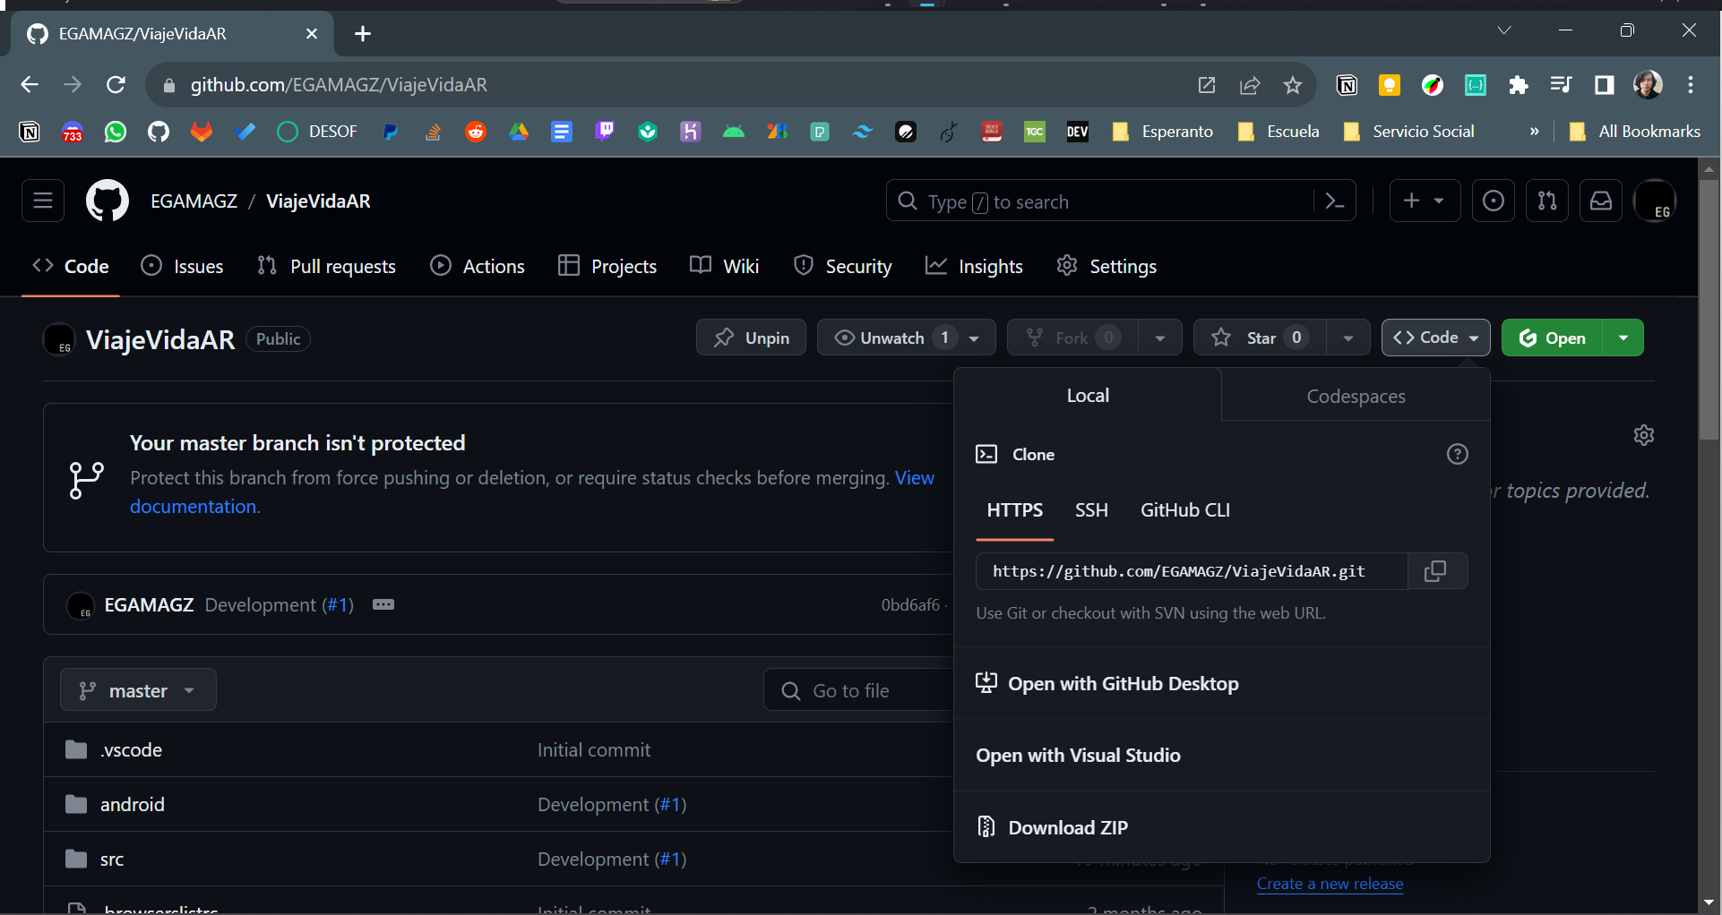Reload the page

pyautogui.click(x=116, y=85)
